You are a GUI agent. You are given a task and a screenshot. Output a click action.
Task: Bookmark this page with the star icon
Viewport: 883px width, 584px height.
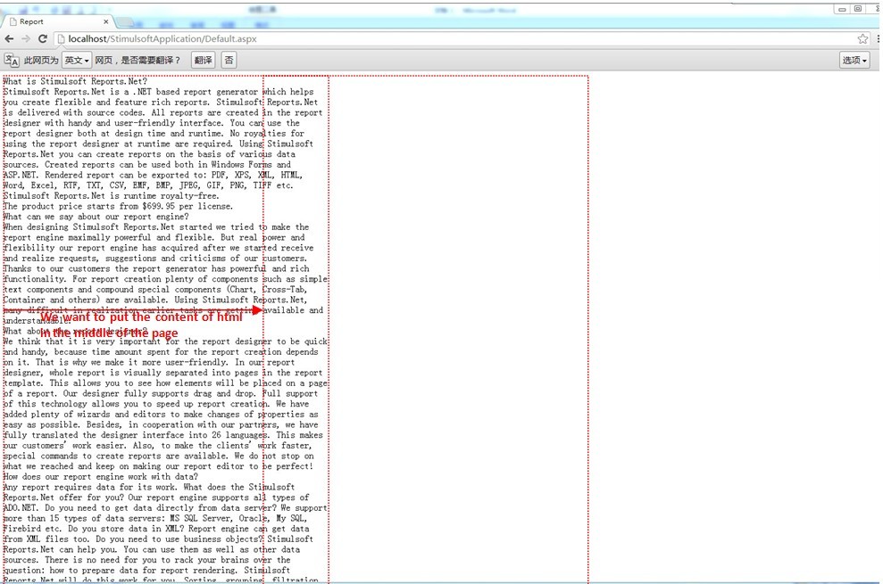point(862,39)
